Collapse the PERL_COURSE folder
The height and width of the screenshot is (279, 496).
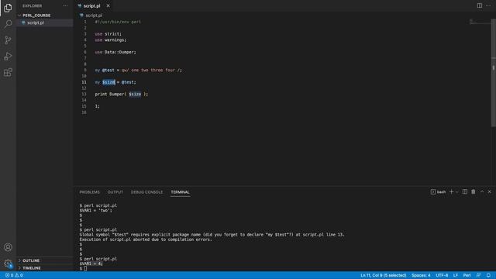click(36, 15)
